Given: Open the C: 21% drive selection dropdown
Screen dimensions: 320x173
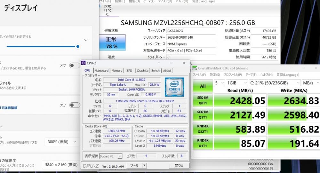Looking at the screenshot, I should tap(275, 83).
